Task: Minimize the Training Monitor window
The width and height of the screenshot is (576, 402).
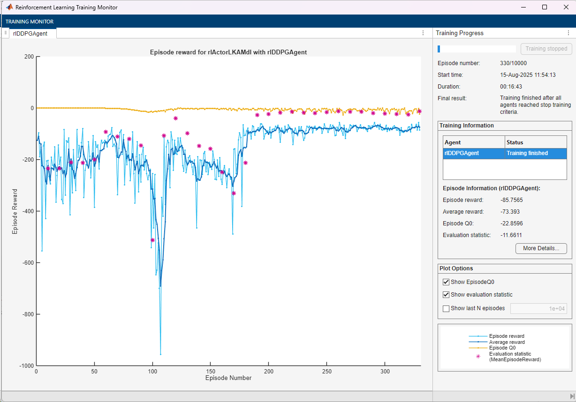Action: point(523,7)
